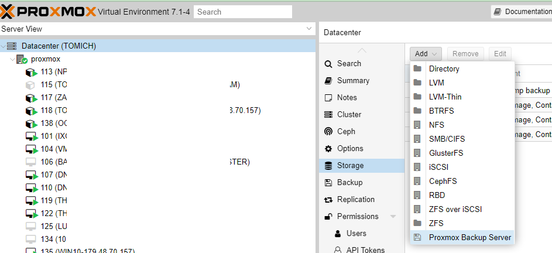The height and width of the screenshot is (253, 552).
Task: Open the Replication section
Action: [x=362, y=200]
